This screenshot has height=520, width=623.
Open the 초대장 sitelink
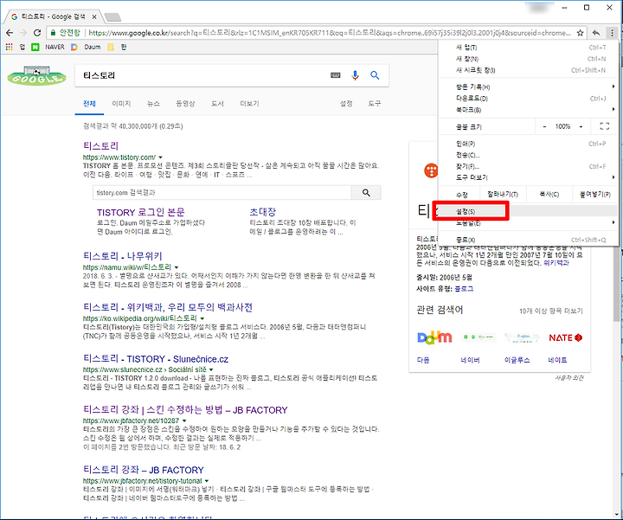[263, 212]
